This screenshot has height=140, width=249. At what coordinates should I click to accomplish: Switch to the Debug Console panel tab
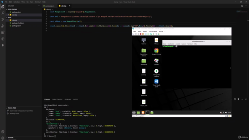[57, 100]
